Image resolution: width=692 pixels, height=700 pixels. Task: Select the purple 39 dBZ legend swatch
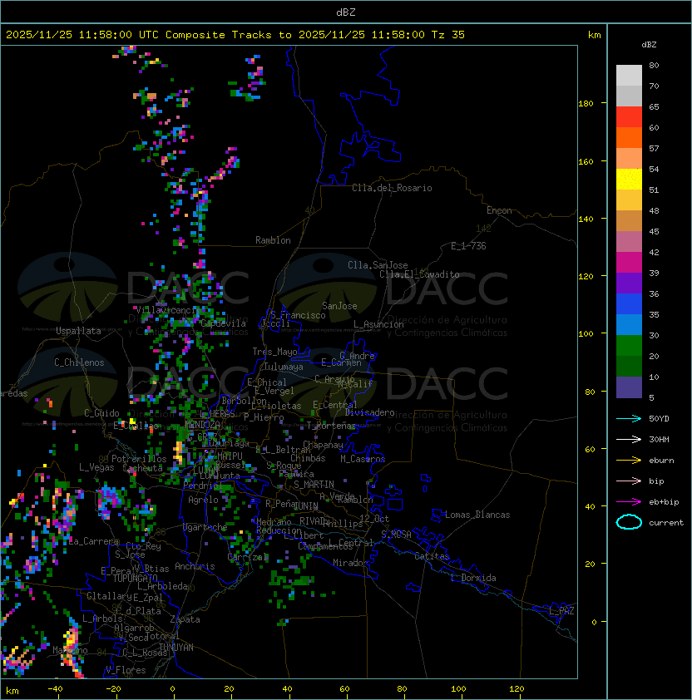(x=629, y=283)
